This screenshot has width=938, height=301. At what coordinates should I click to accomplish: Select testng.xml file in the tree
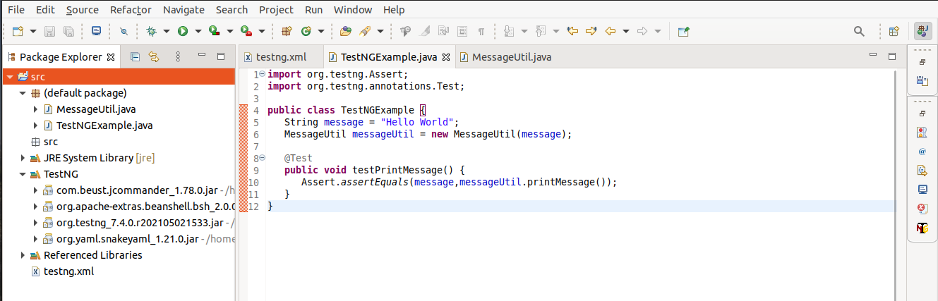click(x=68, y=271)
